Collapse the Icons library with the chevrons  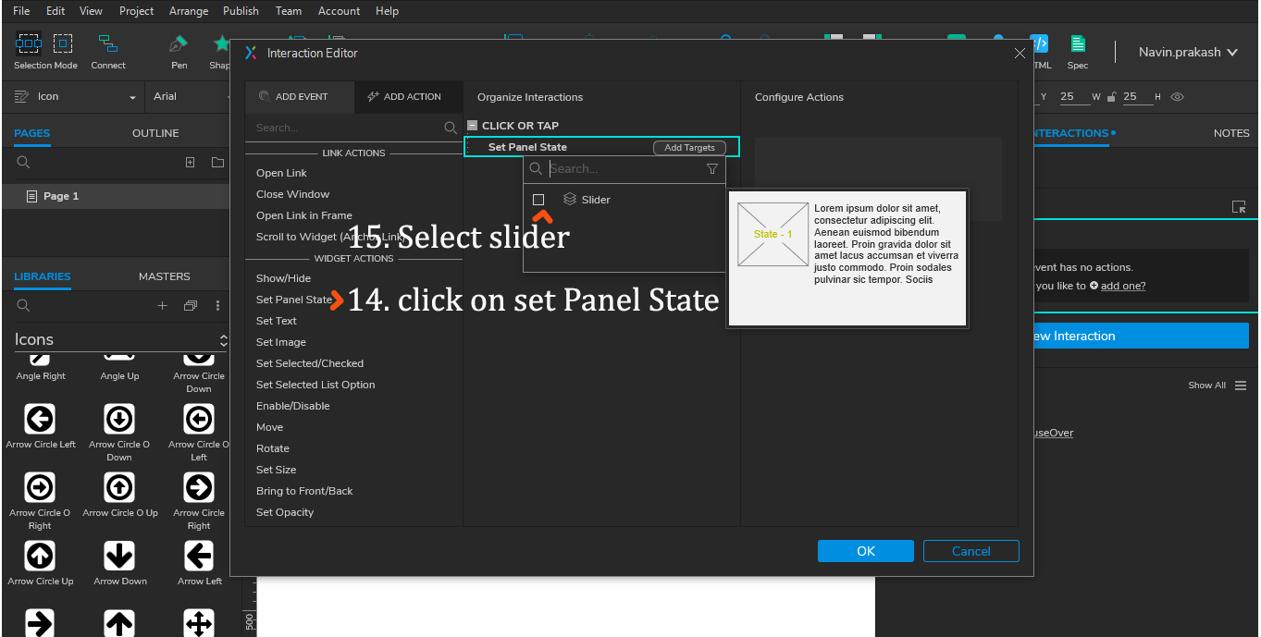coord(224,339)
